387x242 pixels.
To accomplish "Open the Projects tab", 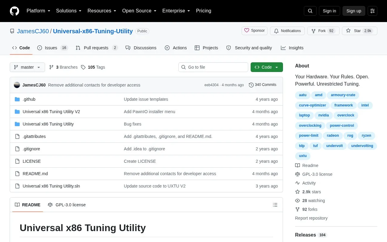I will pos(206,48).
